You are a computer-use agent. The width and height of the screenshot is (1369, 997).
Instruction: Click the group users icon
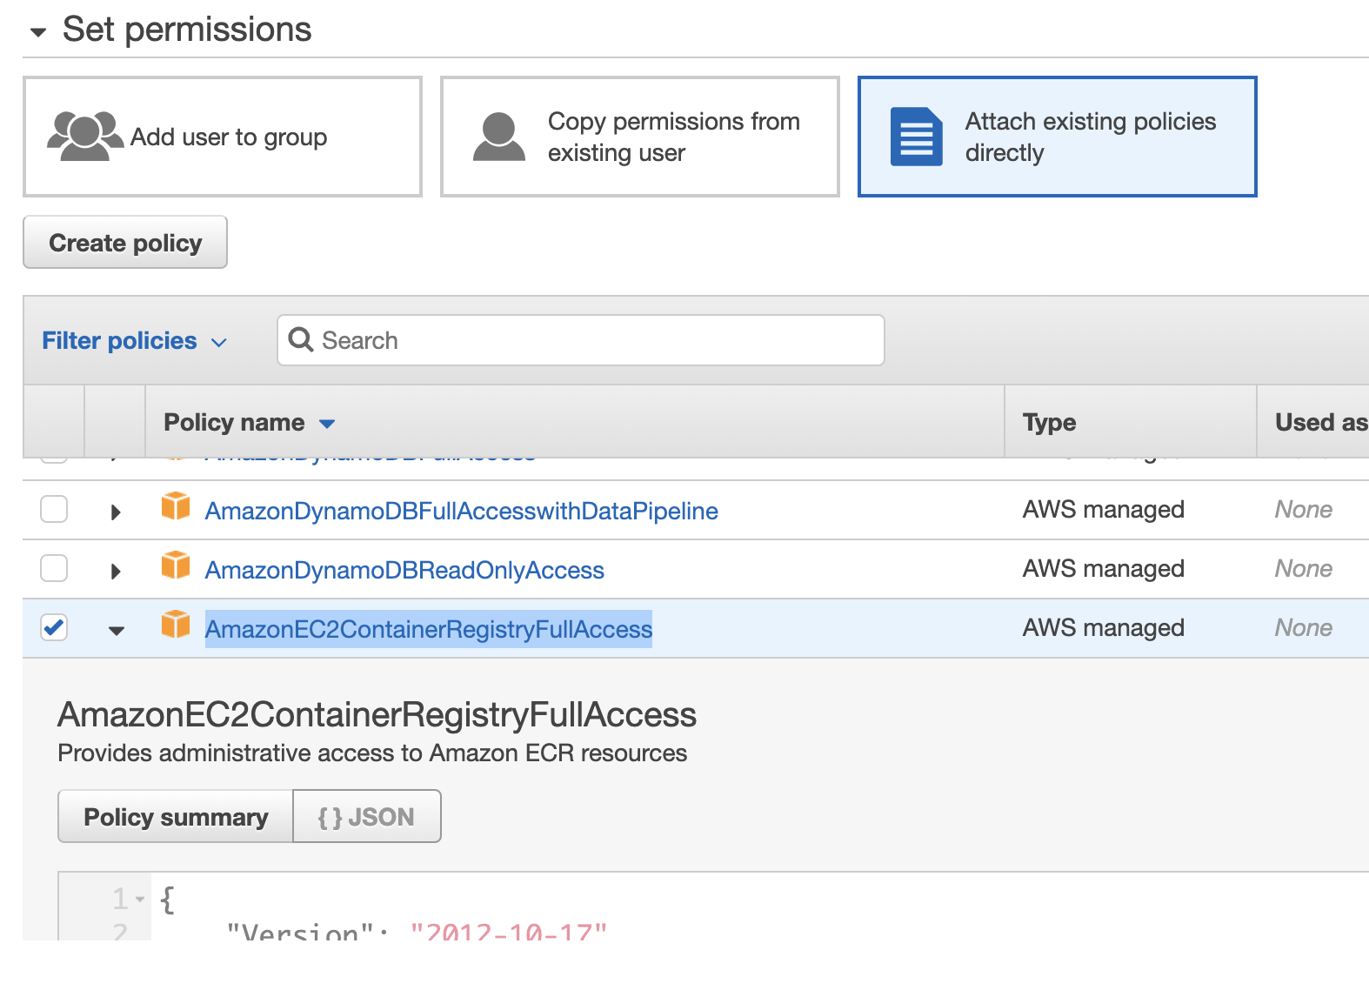(84, 136)
